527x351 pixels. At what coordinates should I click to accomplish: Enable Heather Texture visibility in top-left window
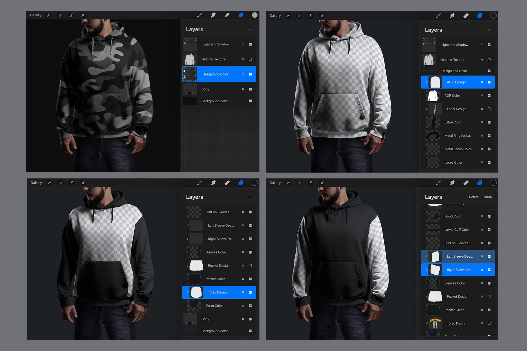point(250,59)
